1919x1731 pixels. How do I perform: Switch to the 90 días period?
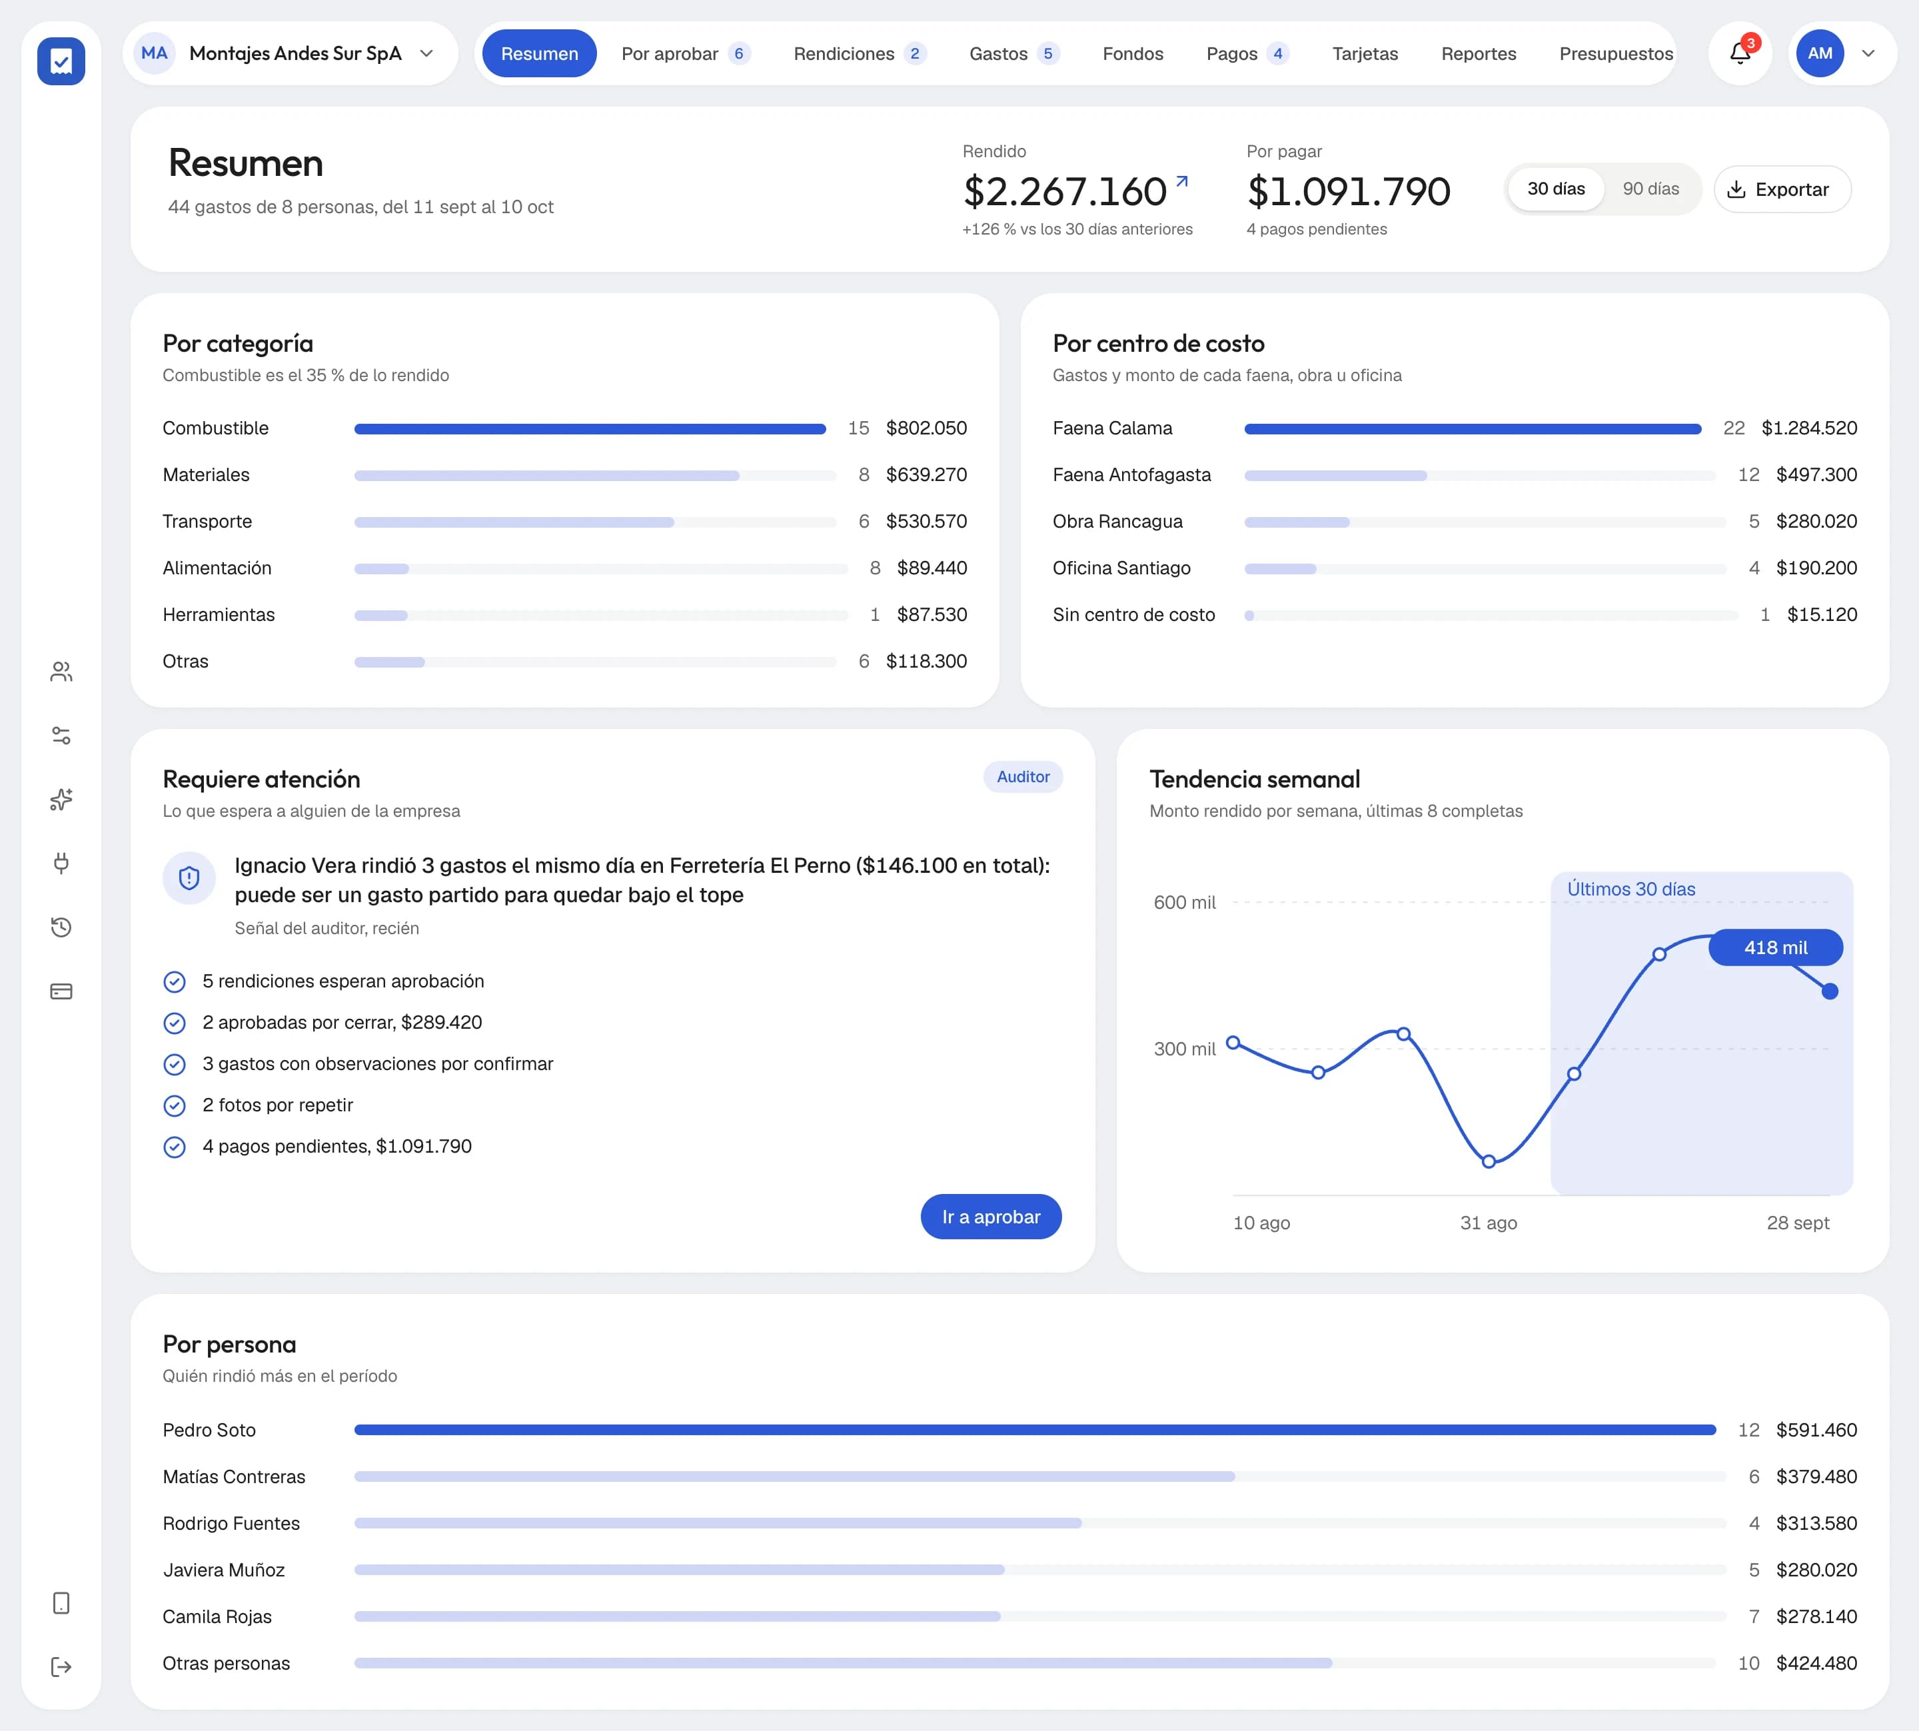point(1651,189)
